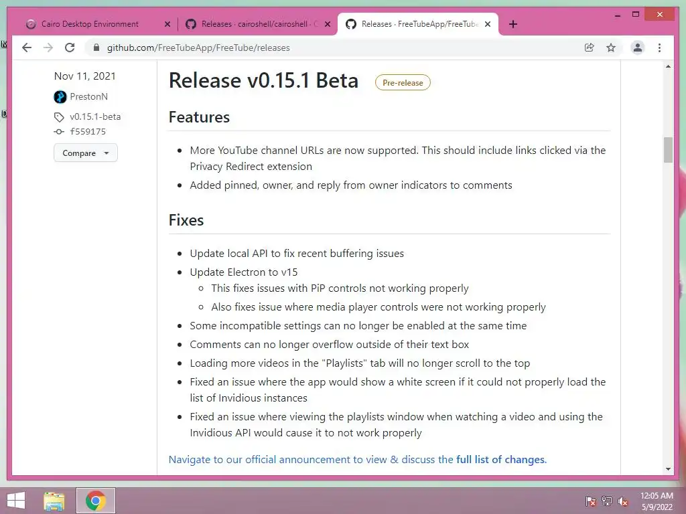Share this page via the share icon
This screenshot has height=514, width=686.
click(590, 48)
